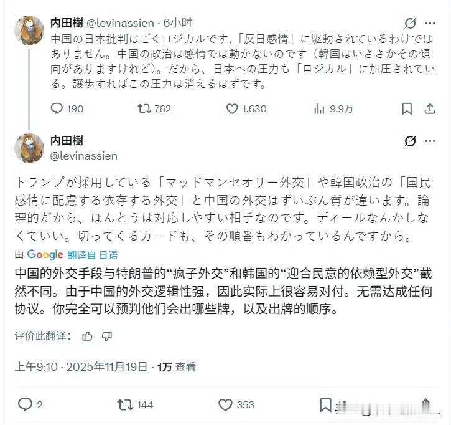Image resolution: width=451 pixels, height=425 pixels.
Task: Retweet the main post showing 144 retweets
Action: (125, 405)
